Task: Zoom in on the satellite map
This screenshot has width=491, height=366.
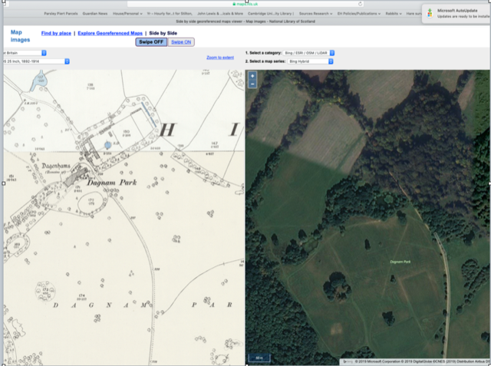Action: click(x=252, y=76)
